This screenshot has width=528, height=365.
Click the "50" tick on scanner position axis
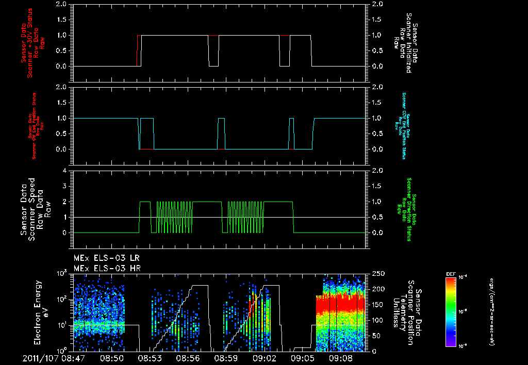(376, 336)
